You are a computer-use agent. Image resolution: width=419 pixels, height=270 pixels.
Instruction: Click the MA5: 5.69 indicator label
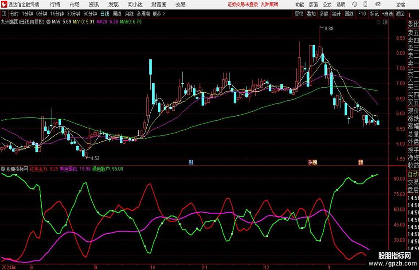[62, 22]
